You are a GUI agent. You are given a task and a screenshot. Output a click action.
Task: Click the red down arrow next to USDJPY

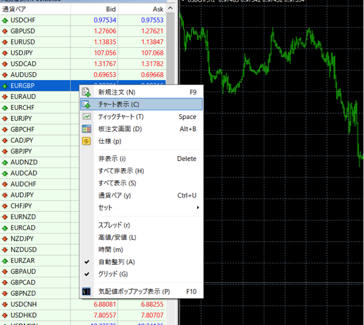click(x=5, y=53)
